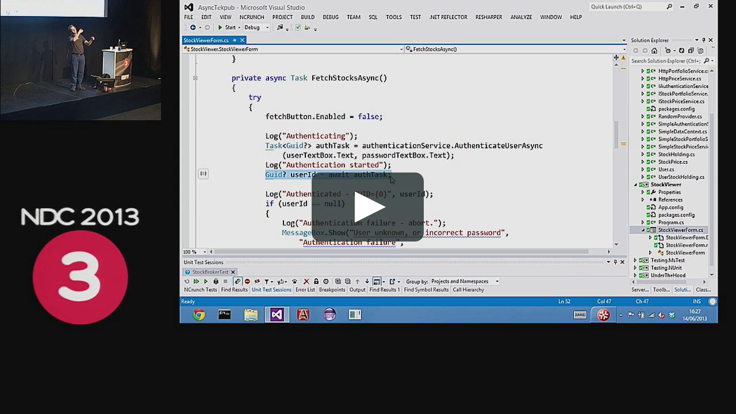Switch to the Call Hierarchy tab
Viewport: 736px width, 414px height.
tap(469, 290)
